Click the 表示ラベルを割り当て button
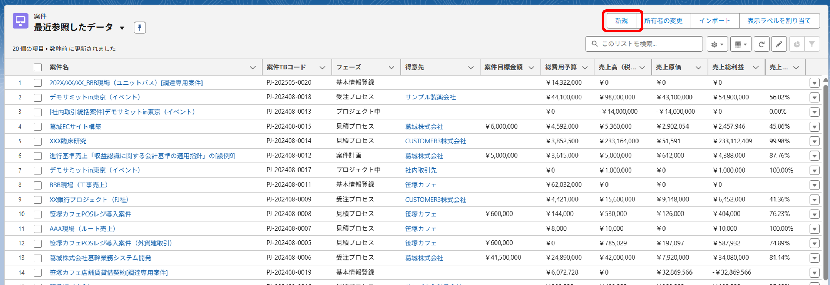Screen dimensions: 830x285 point(779,21)
